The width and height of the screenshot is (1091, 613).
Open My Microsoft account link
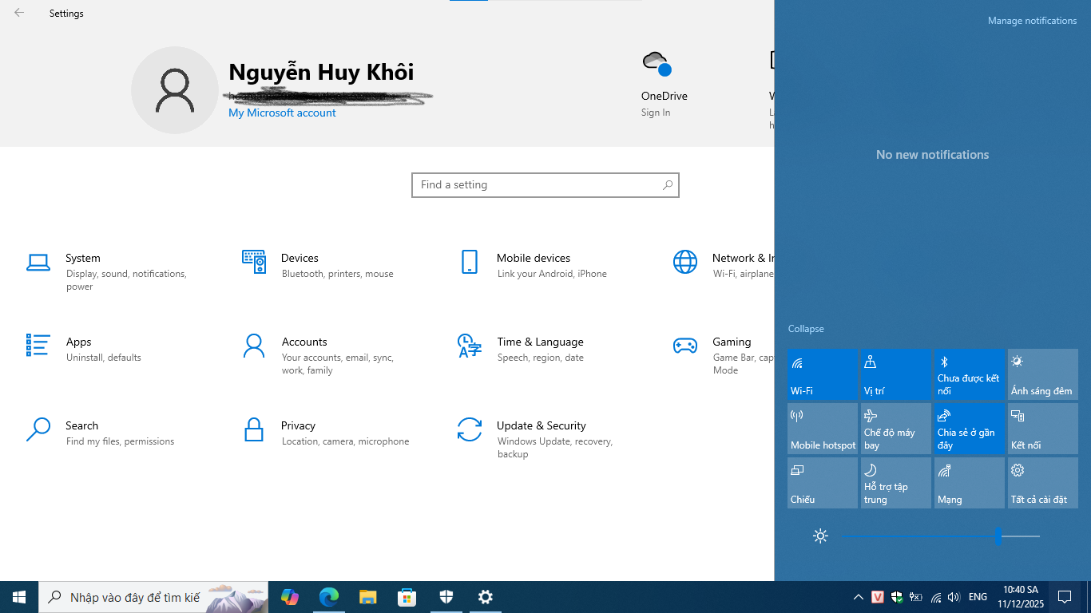coord(281,113)
